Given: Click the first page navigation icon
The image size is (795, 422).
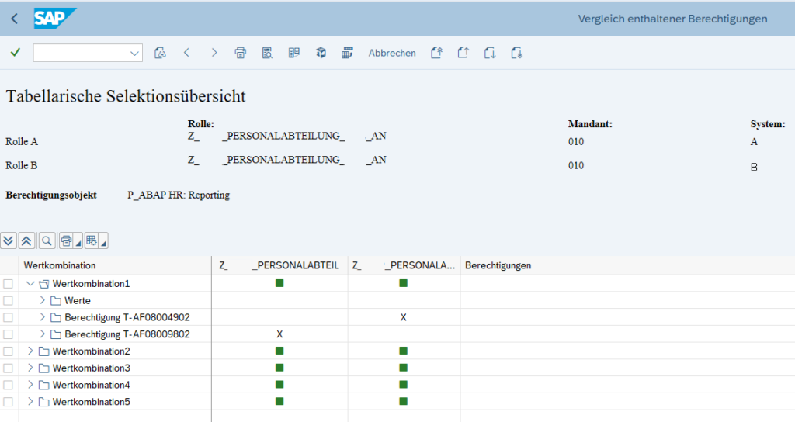Looking at the screenshot, I should (x=436, y=53).
